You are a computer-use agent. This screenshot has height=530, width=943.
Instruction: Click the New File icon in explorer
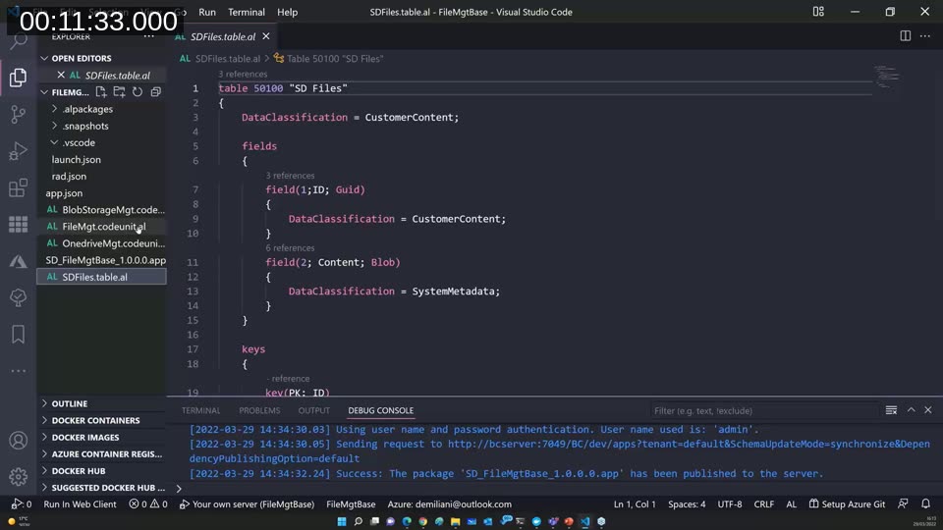(101, 92)
